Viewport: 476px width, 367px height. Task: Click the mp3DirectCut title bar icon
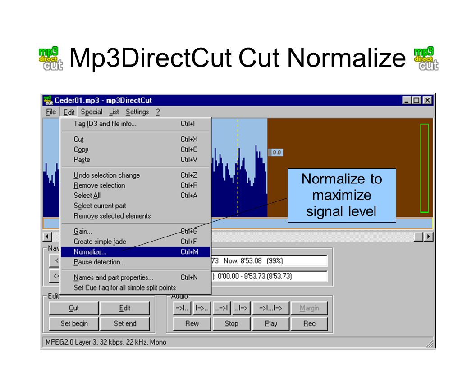(48, 100)
